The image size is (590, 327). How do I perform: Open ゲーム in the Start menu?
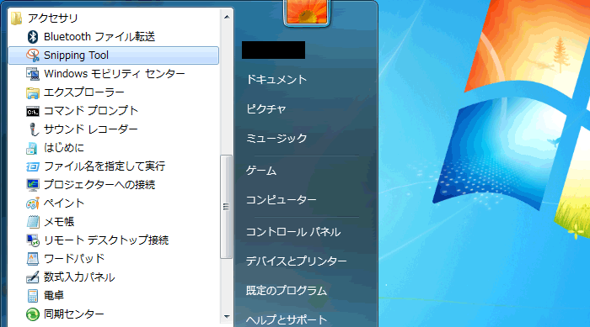point(261,171)
